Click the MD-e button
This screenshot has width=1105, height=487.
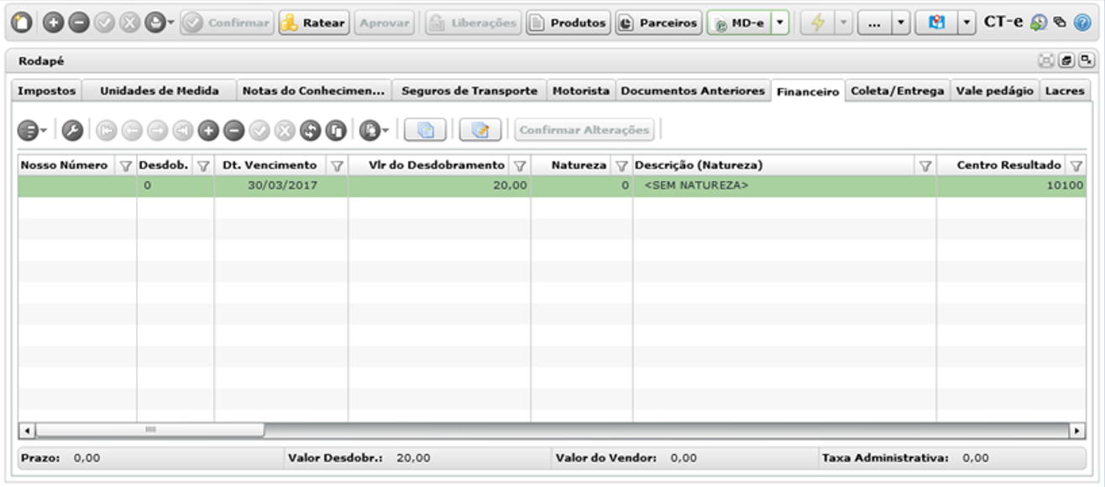click(738, 23)
